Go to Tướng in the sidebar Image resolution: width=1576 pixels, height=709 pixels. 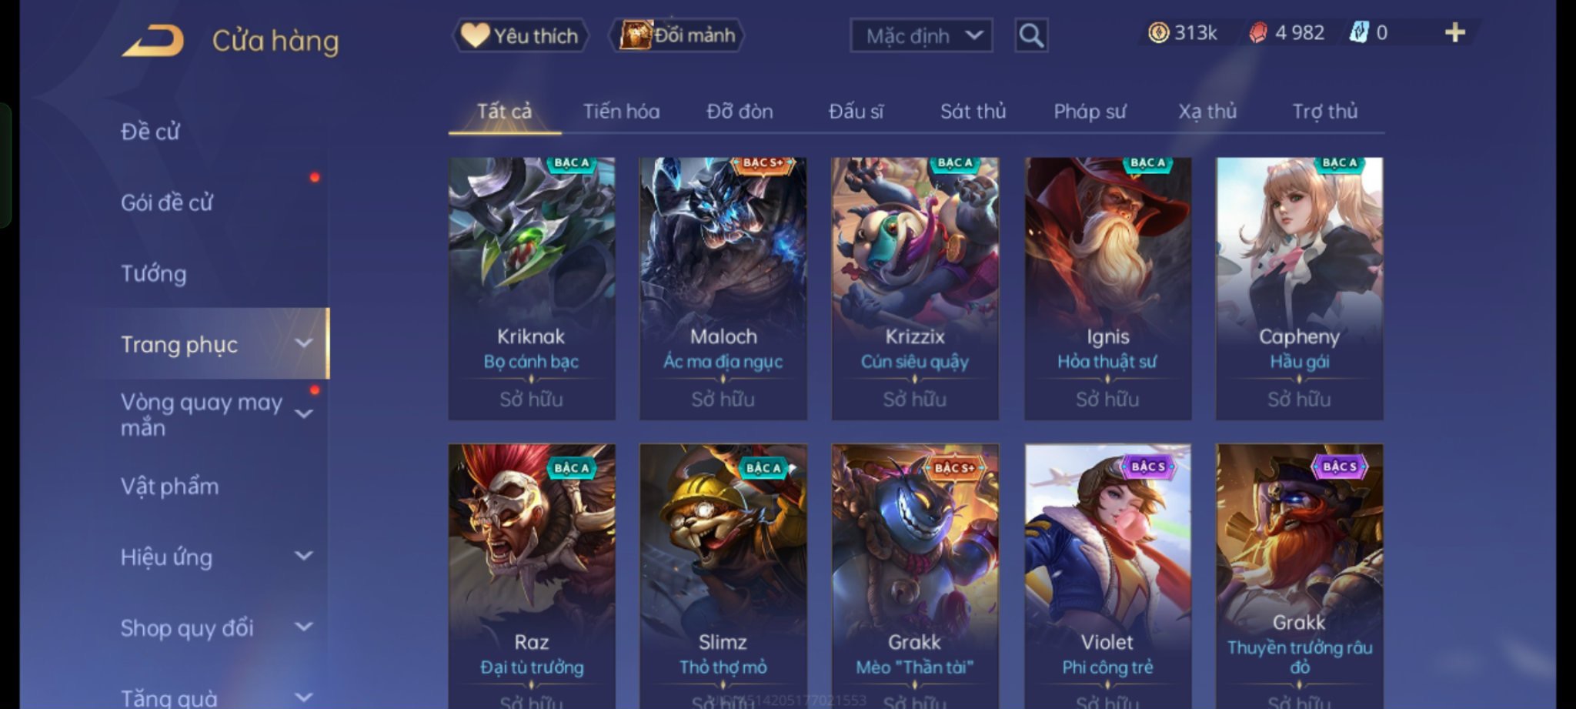153,273
